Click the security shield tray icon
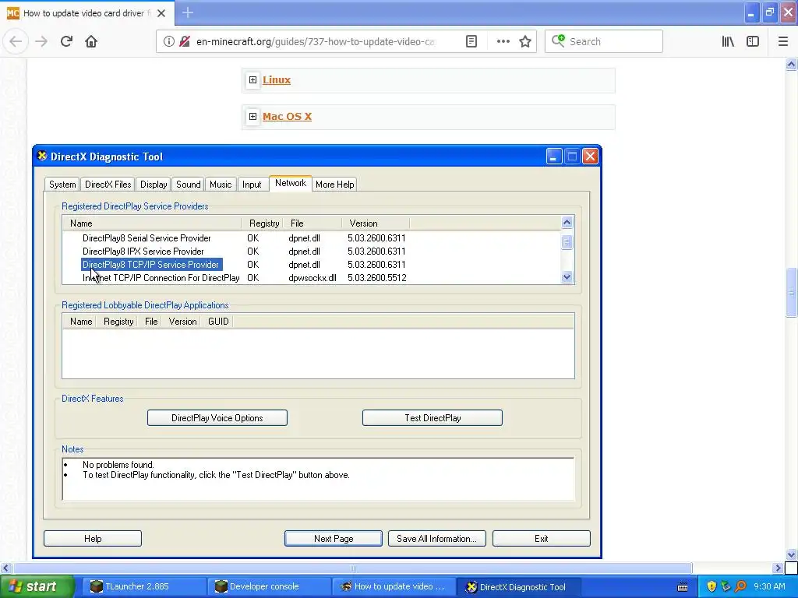The width and height of the screenshot is (798, 598). (x=711, y=587)
